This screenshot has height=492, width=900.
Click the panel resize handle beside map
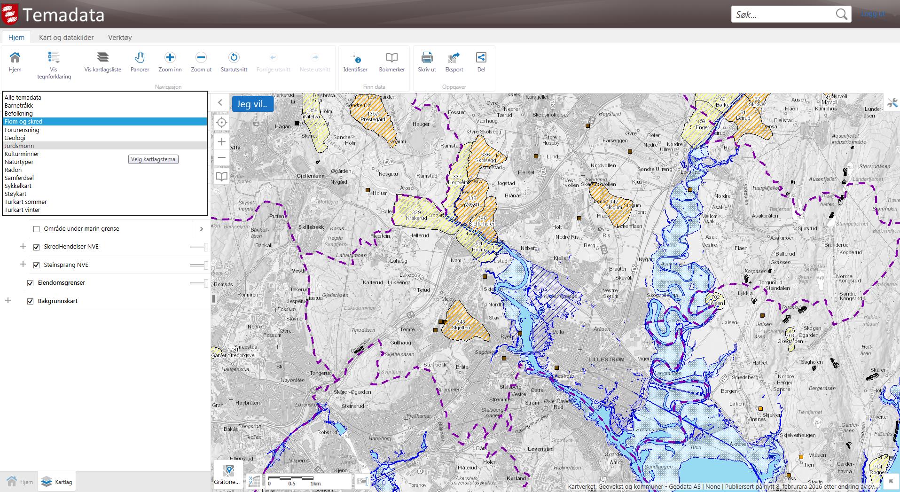(214, 298)
